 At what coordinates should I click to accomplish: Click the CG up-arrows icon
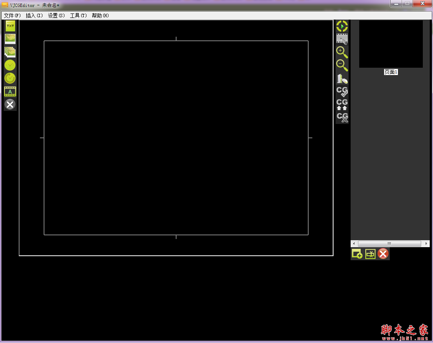click(342, 104)
